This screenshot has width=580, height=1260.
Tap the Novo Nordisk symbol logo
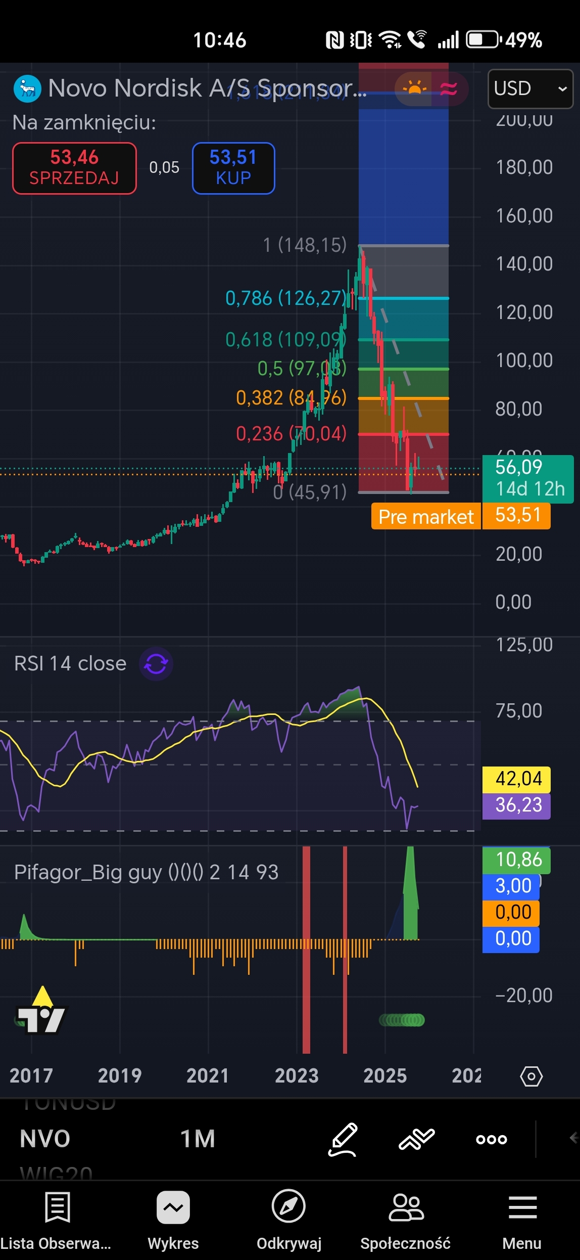[27, 88]
